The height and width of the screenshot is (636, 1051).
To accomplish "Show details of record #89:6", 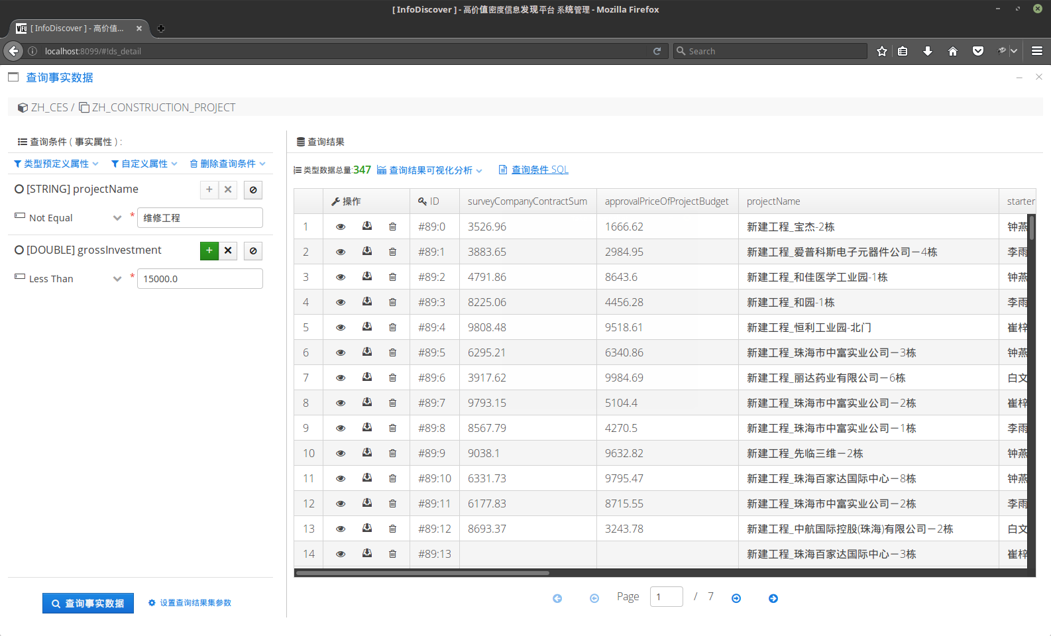I will pyautogui.click(x=341, y=378).
